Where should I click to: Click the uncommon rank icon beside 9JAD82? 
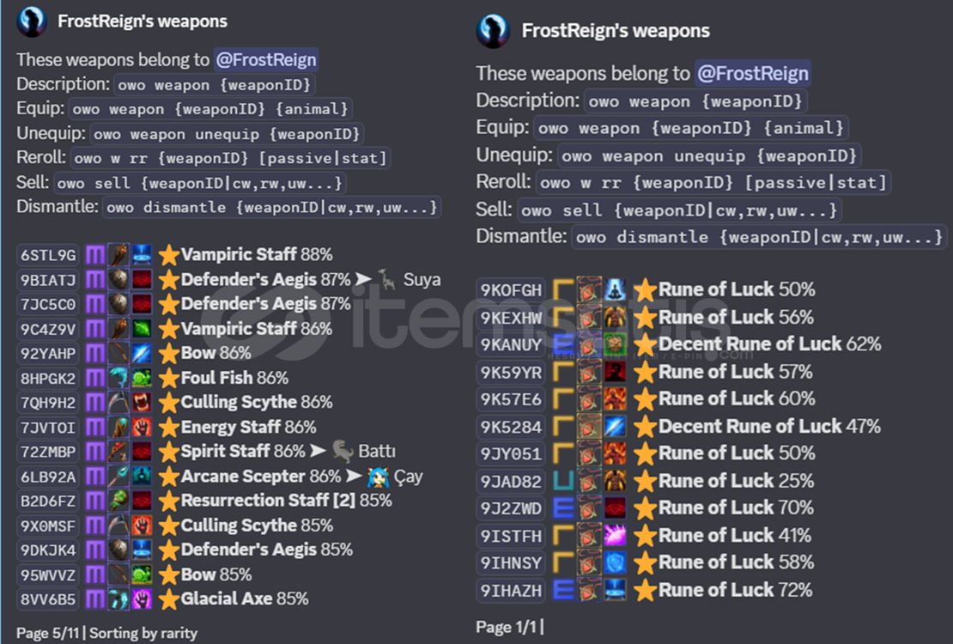[x=563, y=481]
